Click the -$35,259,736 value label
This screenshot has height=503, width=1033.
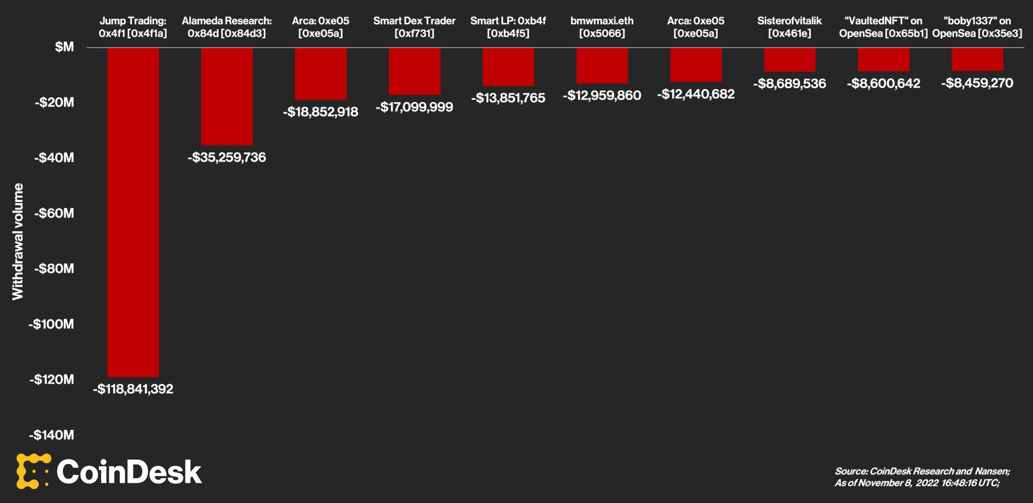(227, 157)
